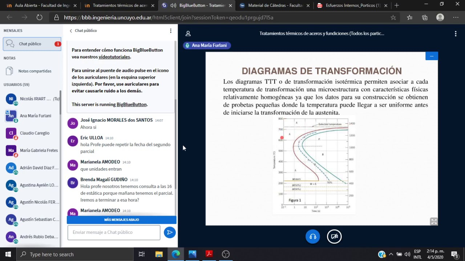Image resolution: width=465 pixels, height=261 pixels.
Task: Open browser collections
Action: coord(425,17)
